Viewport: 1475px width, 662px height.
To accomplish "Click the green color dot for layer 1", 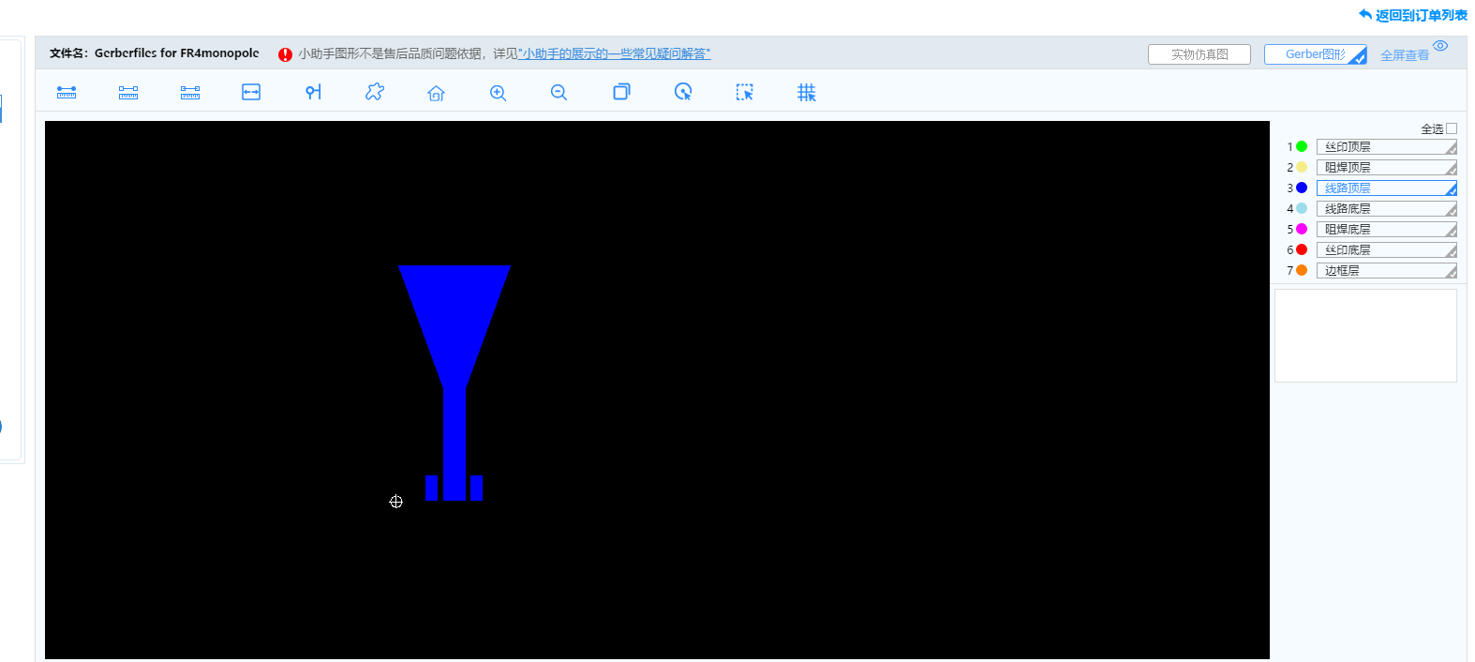I will click(x=1302, y=146).
